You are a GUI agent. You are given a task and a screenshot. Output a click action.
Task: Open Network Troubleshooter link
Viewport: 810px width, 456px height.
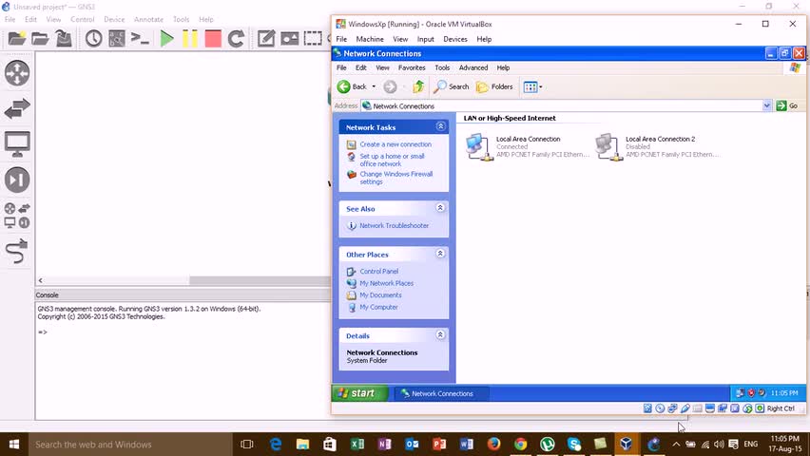click(x=395, y=226)
